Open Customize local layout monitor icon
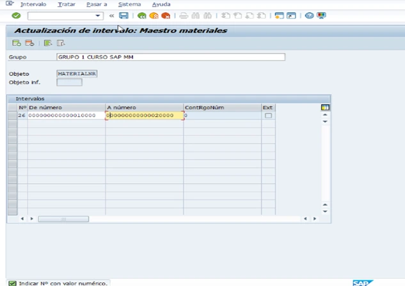 [x=321, y=16]
